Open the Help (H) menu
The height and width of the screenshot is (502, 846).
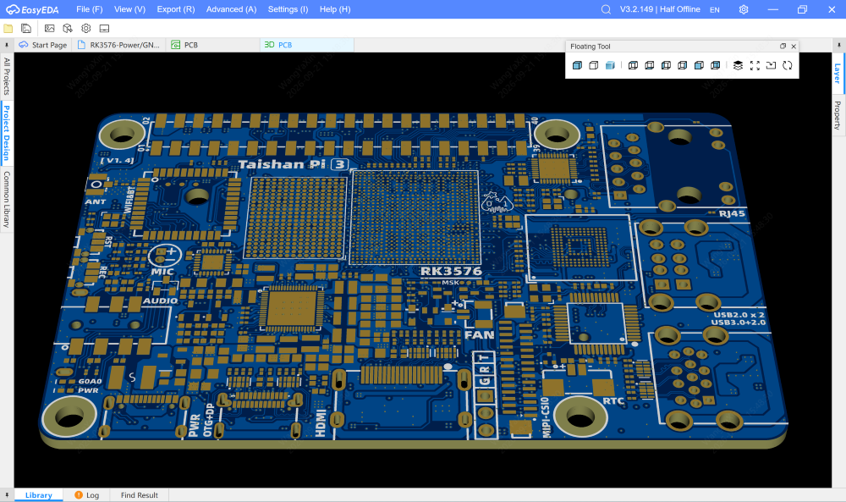pyautogui.click(x=335, y=9)
